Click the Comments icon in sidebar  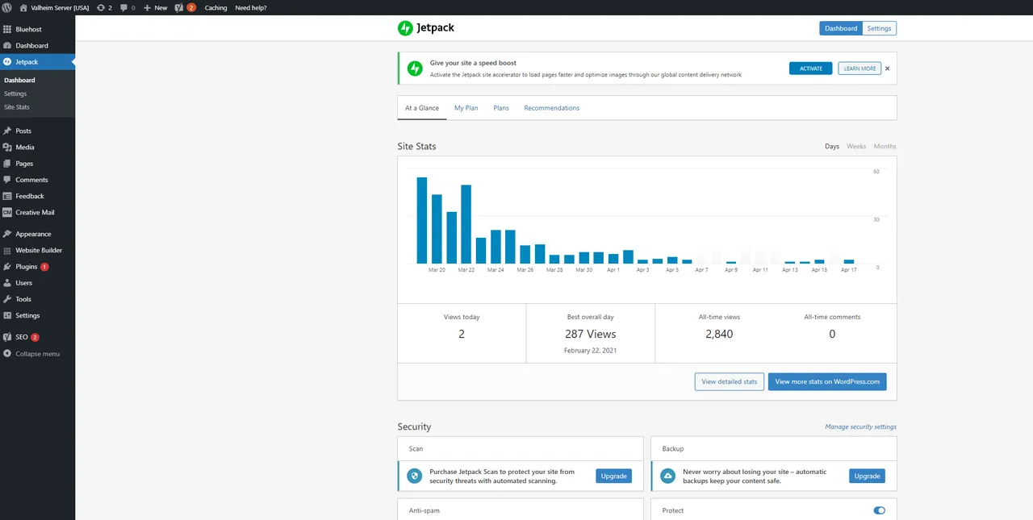7,179
